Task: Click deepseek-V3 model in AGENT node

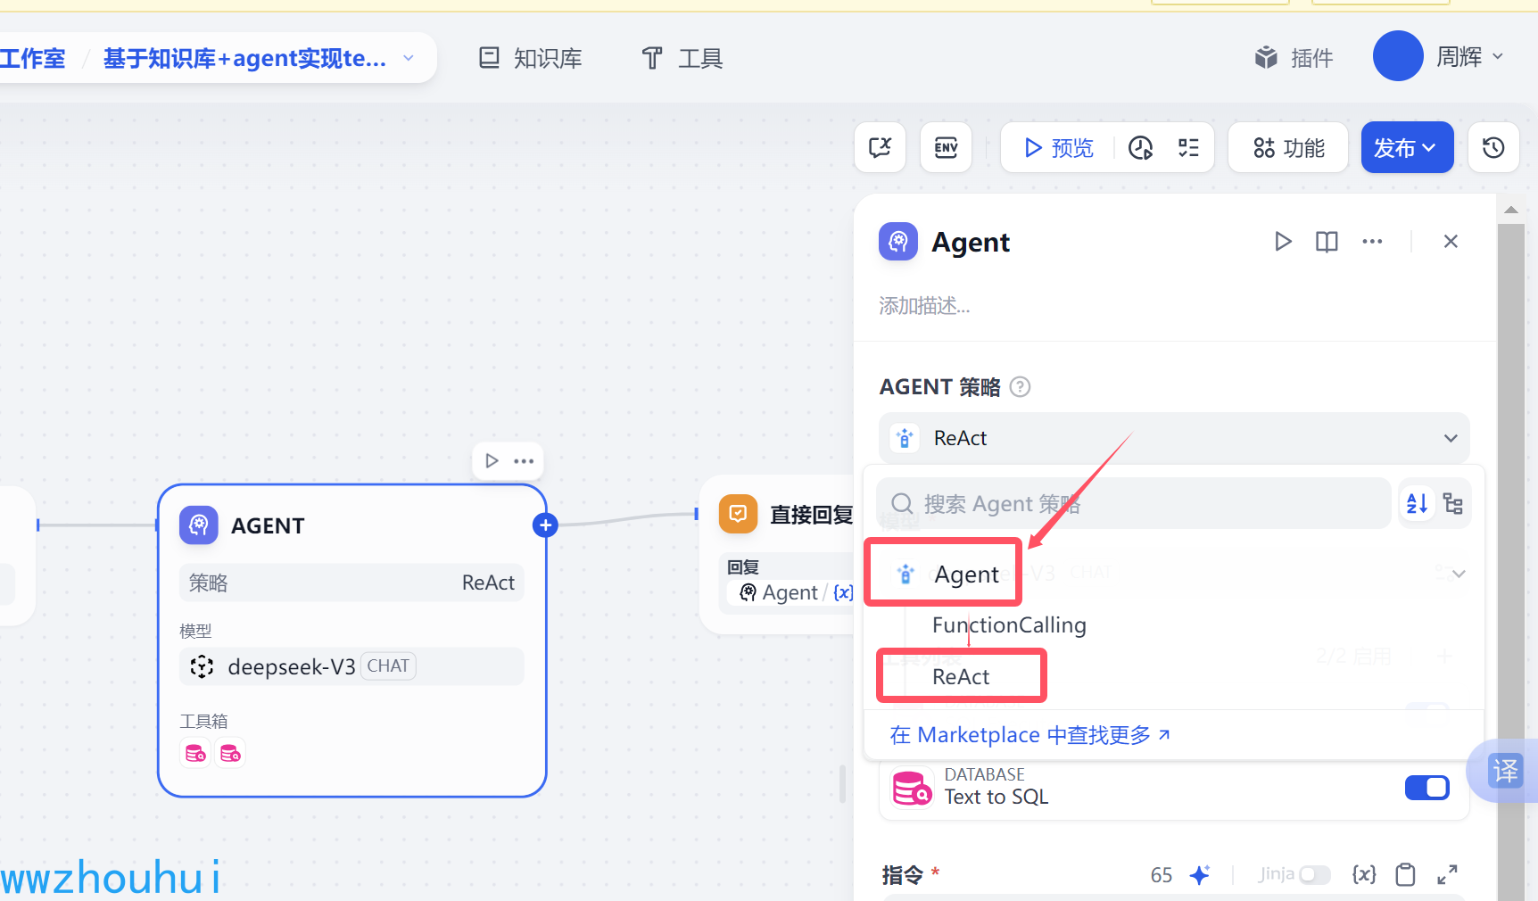Action: pos(351,666)
